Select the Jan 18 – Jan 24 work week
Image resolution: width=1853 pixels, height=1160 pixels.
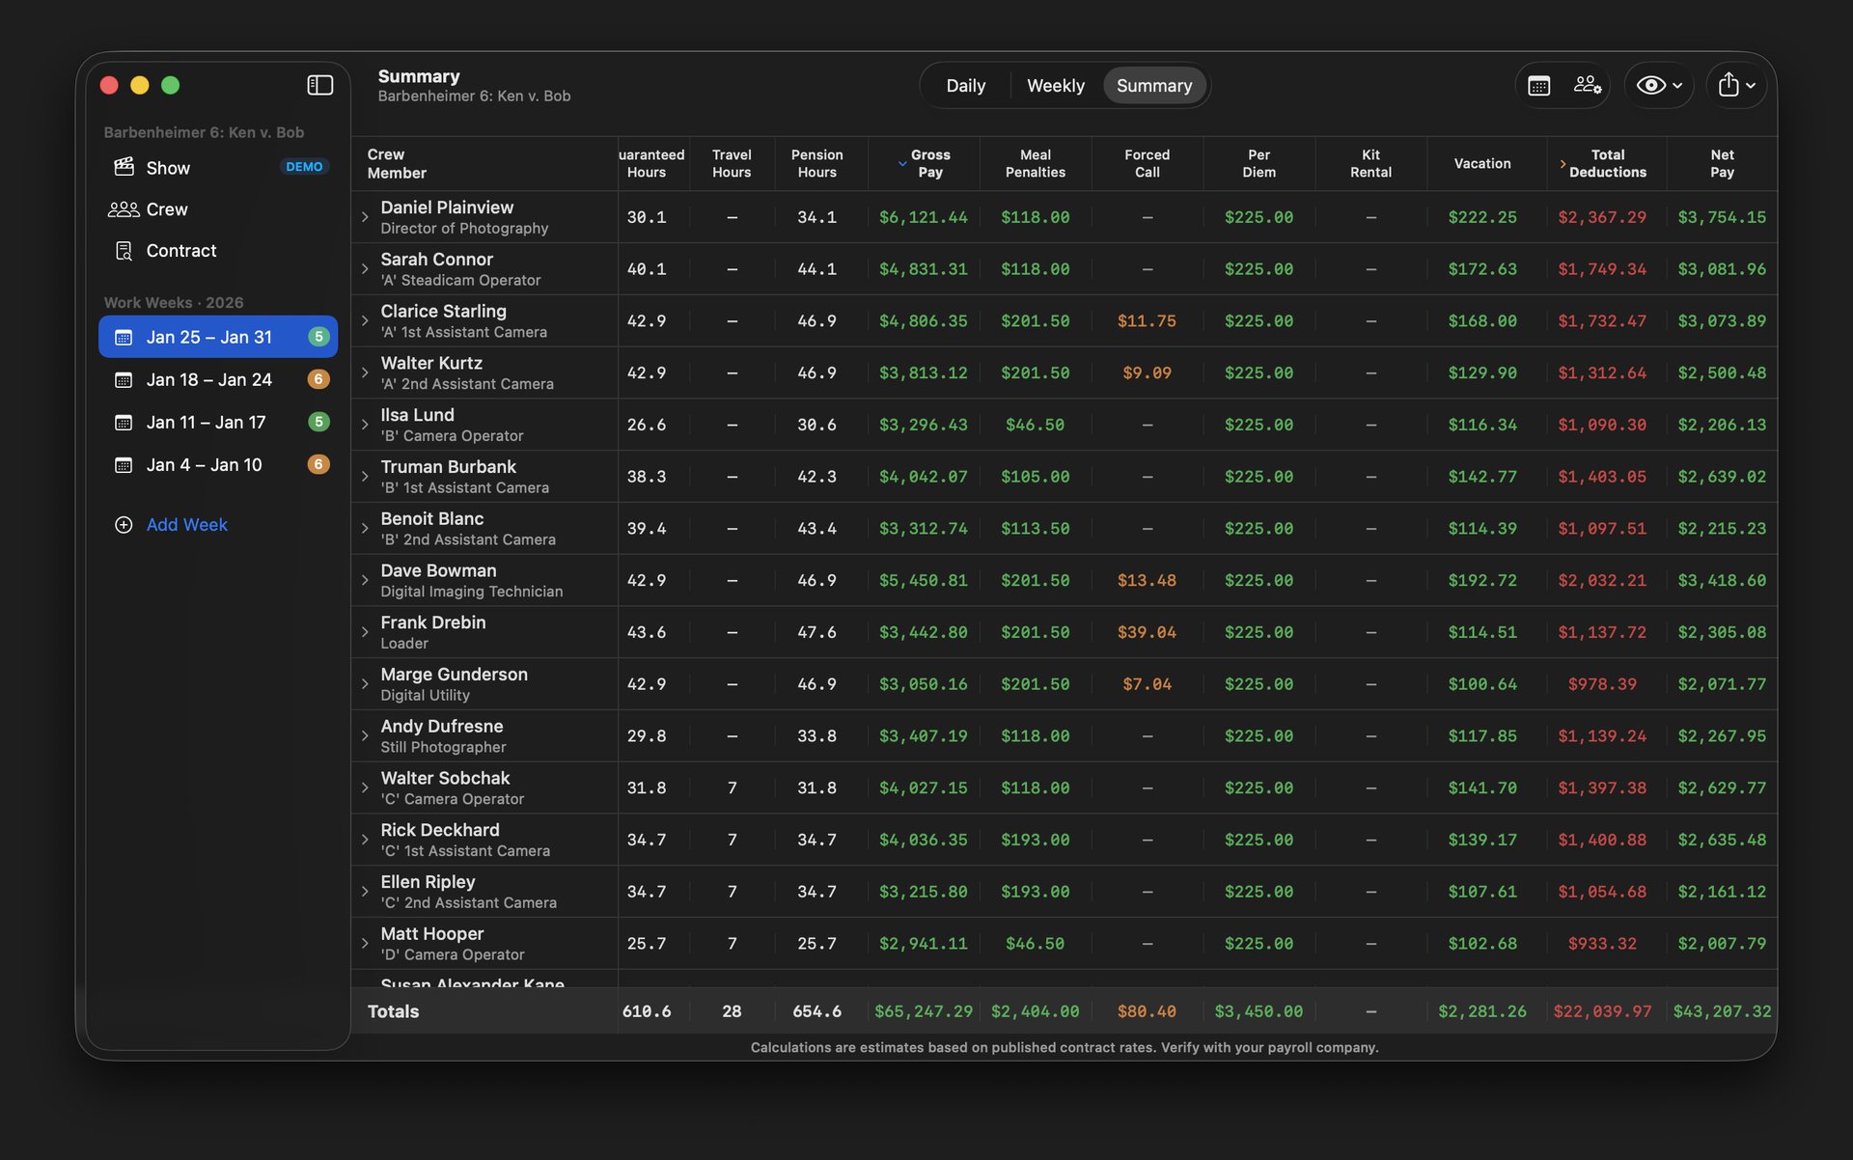218,379
